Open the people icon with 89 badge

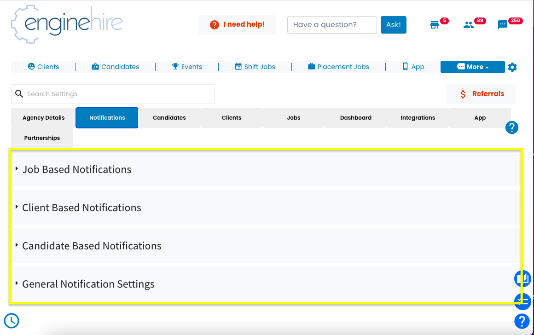(x=469, y=25)
